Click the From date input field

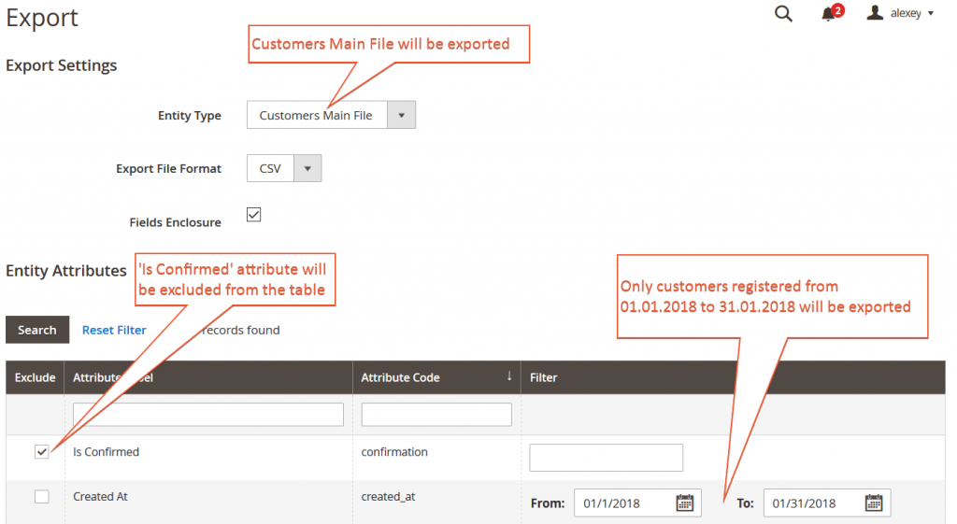point(624,503)
